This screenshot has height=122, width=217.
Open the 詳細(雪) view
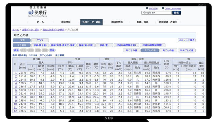[x=104, y=45]
